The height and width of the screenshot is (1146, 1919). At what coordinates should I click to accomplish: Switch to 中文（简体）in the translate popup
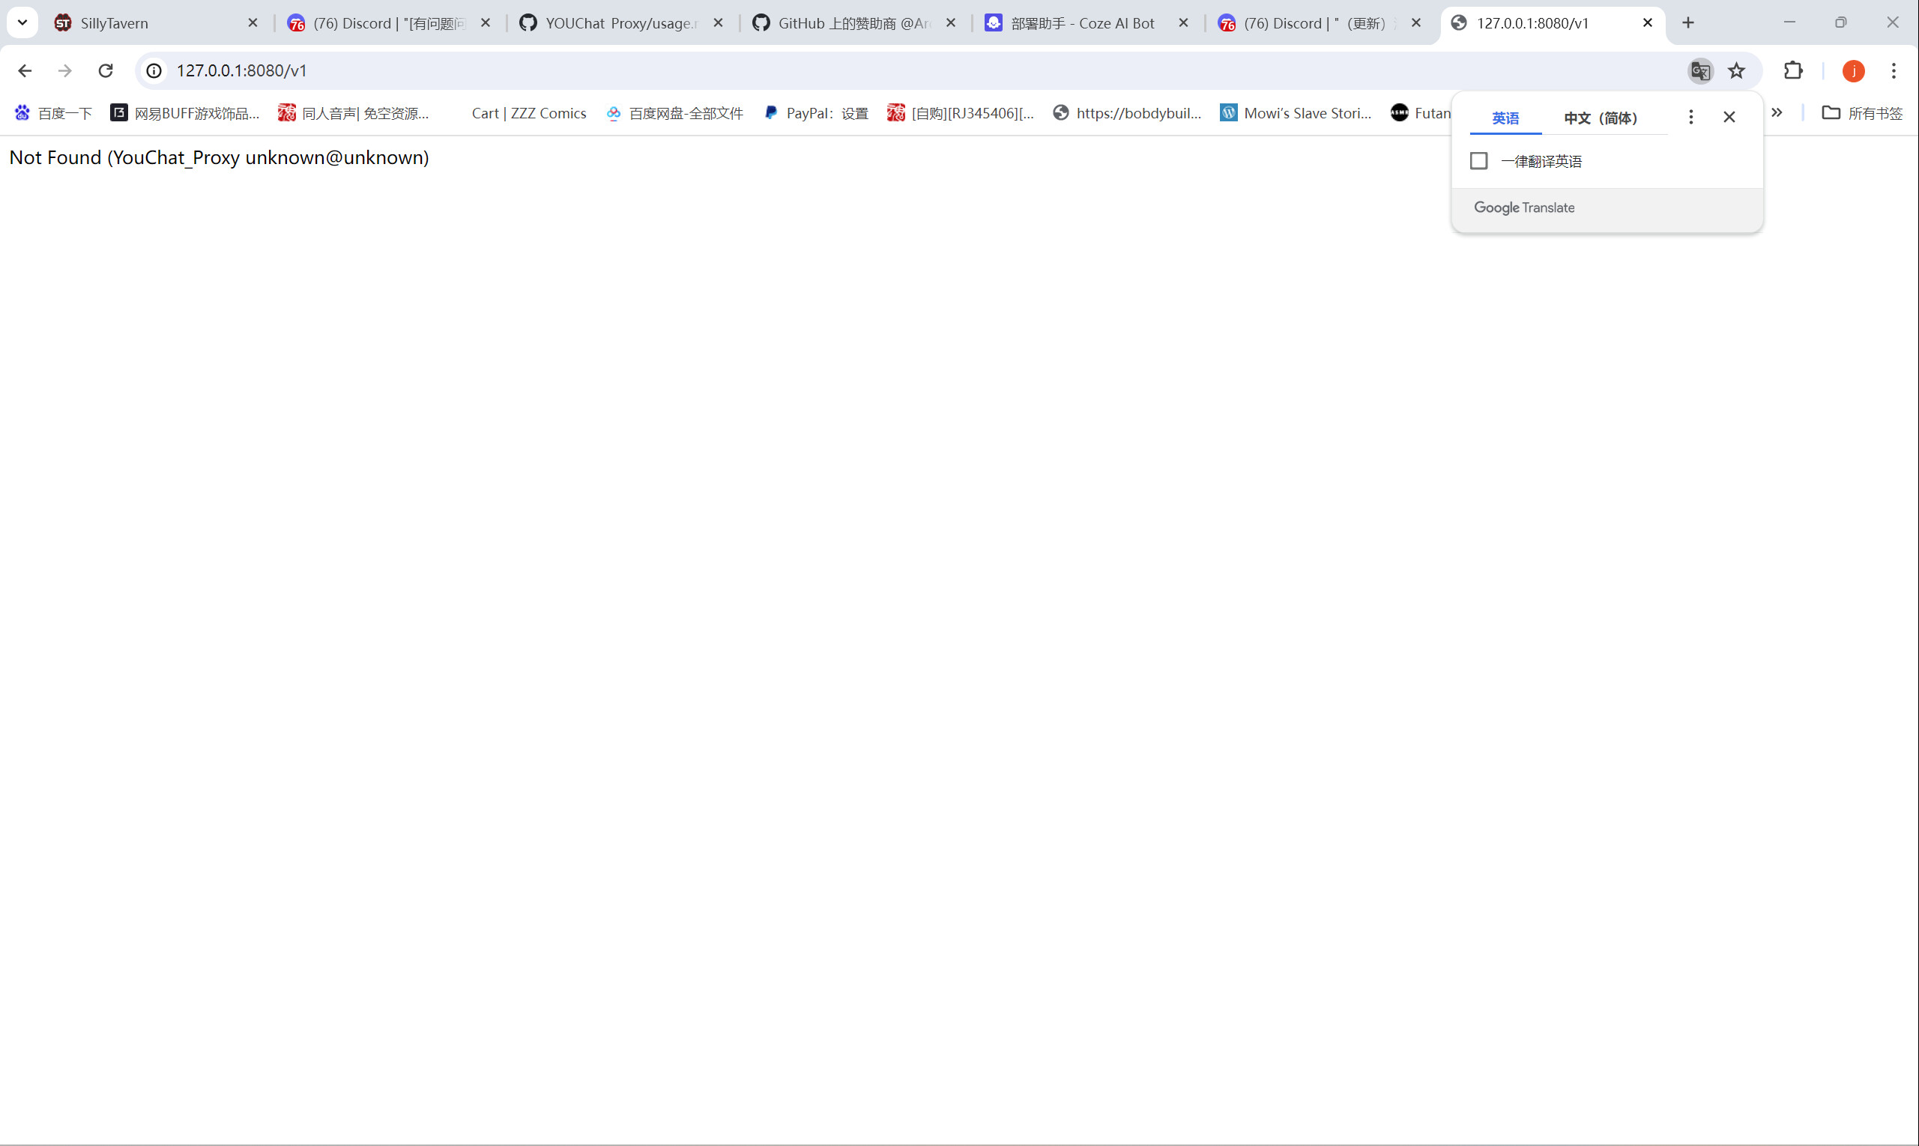click(x=1600, y=118)
